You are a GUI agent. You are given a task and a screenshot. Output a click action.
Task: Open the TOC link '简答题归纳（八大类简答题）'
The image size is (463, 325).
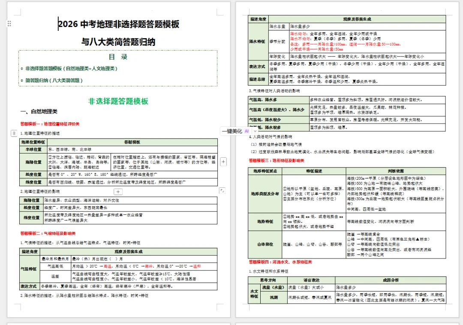pyautogui.click(x=54, y=80)
